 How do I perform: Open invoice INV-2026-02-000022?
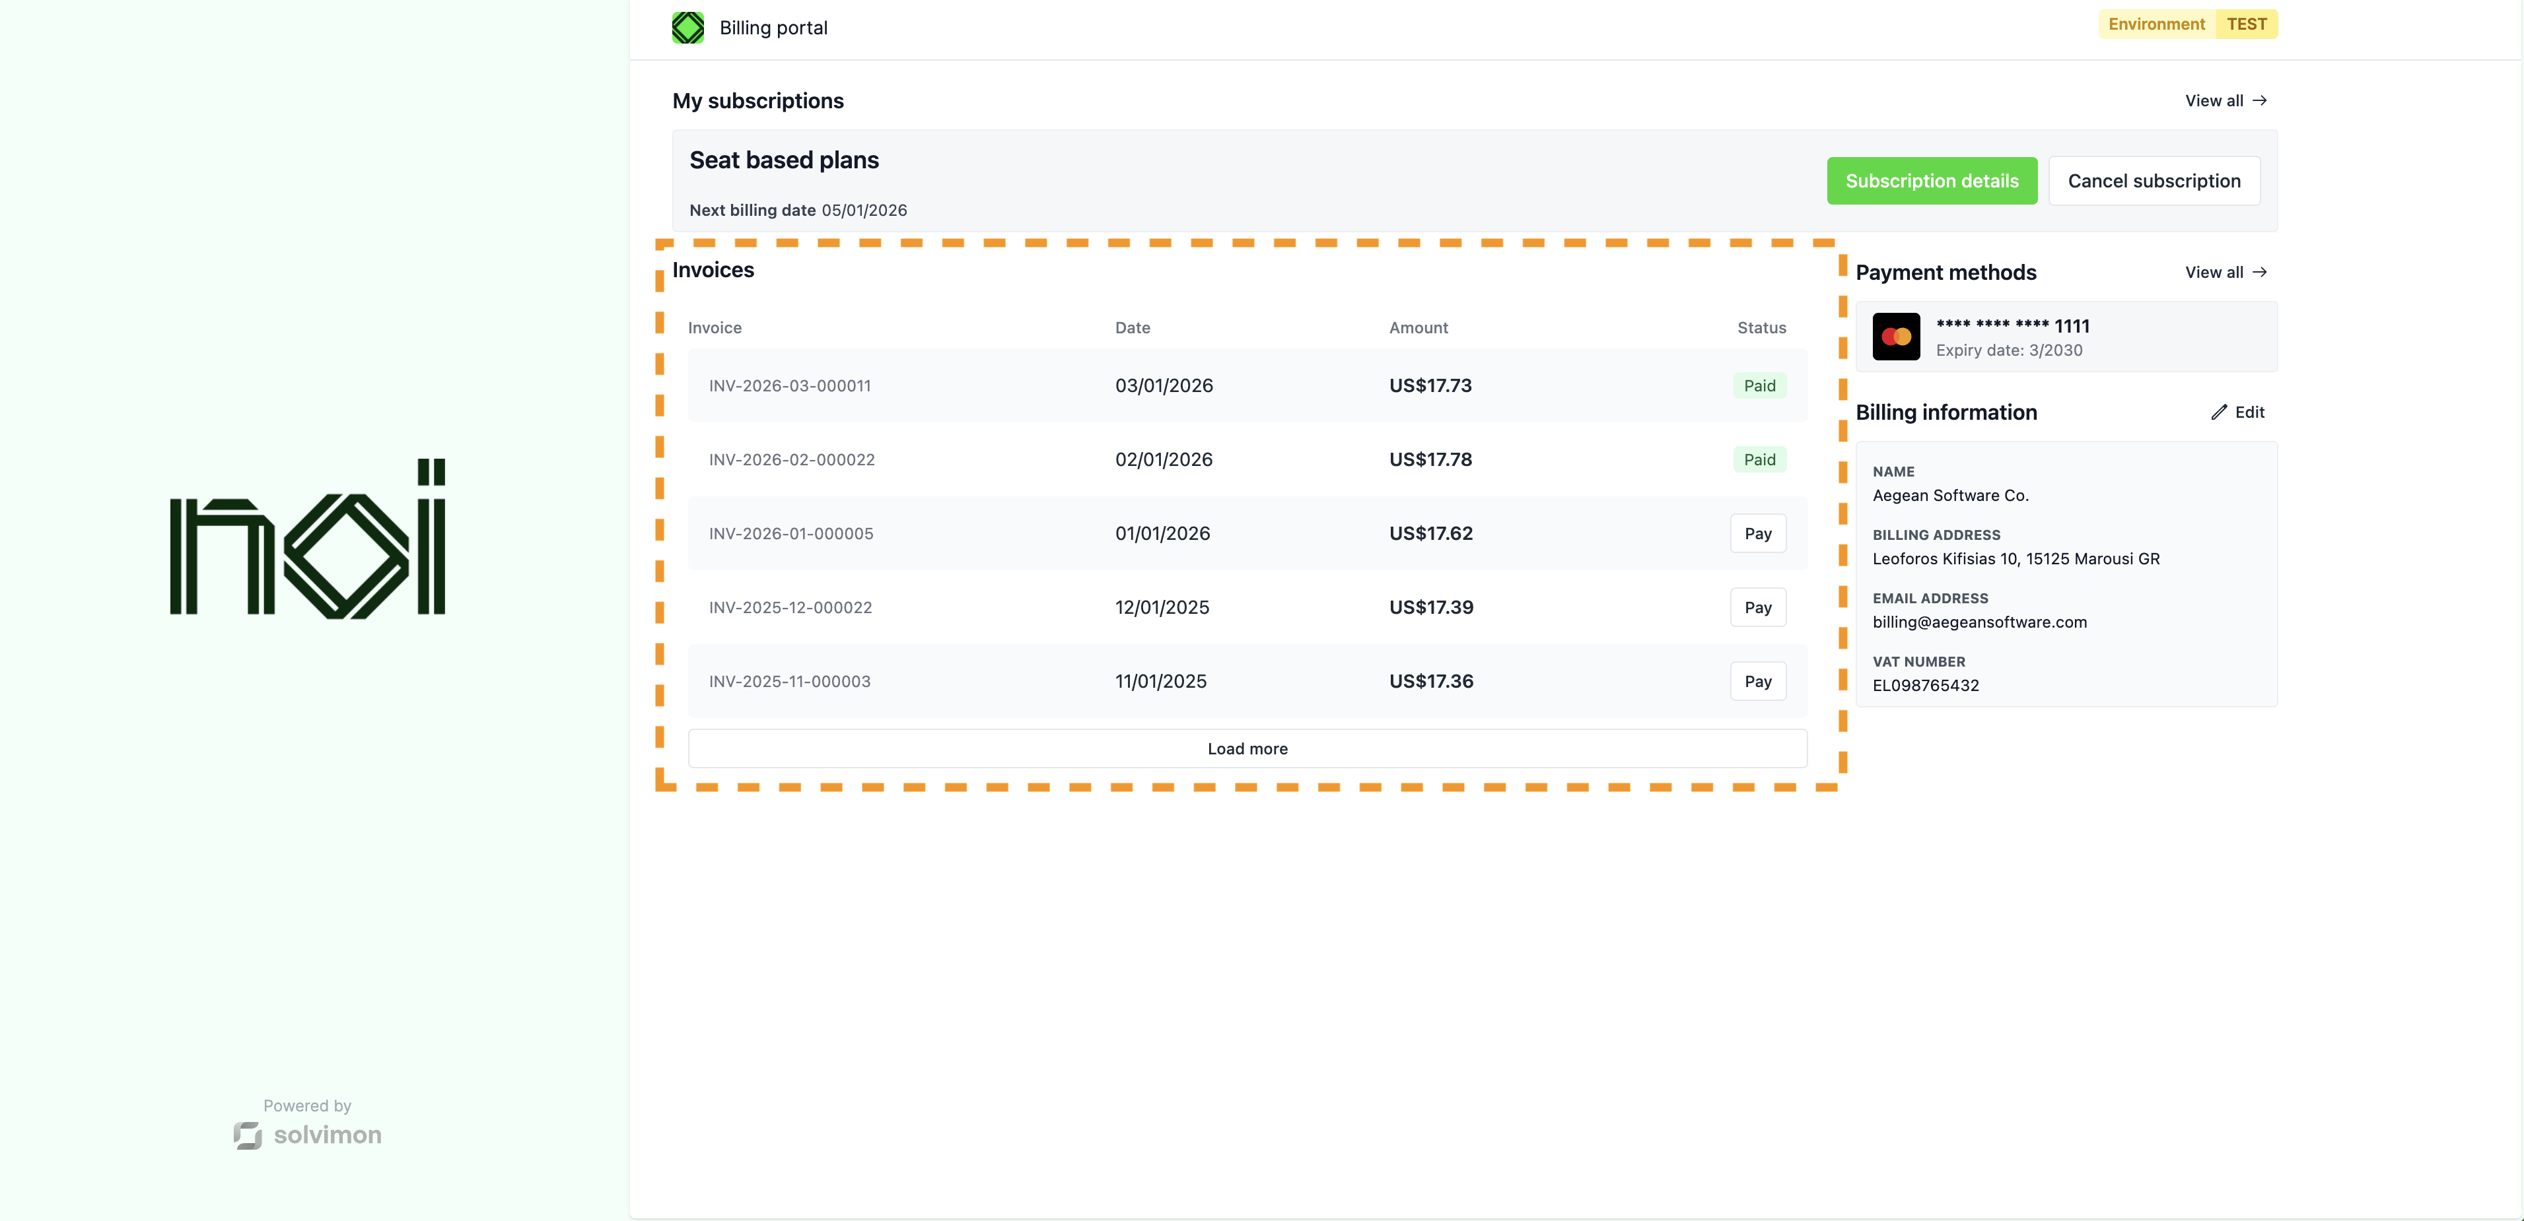coord(792,460)
